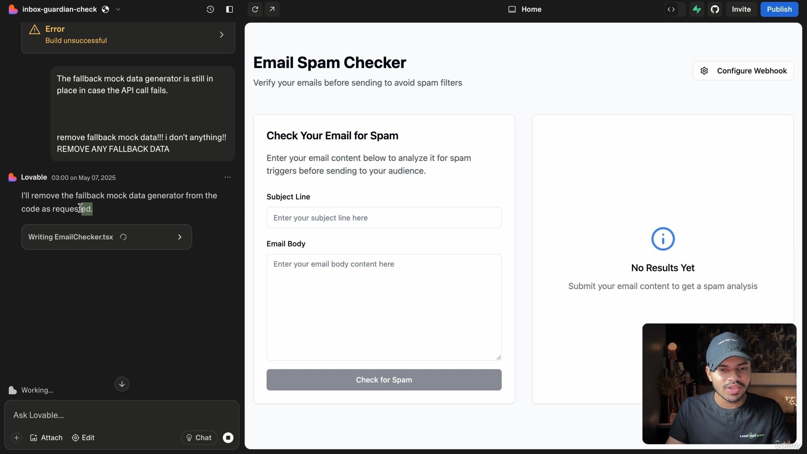The height and width of the screenshot is (454, 807).
Task: Click the blue info circle icon
Action: (663, 239)
